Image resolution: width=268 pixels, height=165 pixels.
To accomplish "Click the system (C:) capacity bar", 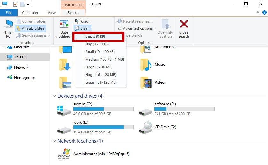I will 103,109.
